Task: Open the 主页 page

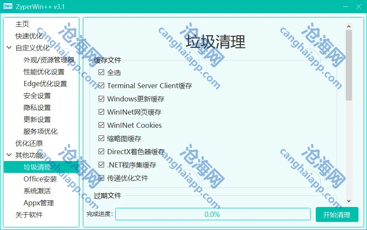Action: pyautogui.click(x=22, y=24)
